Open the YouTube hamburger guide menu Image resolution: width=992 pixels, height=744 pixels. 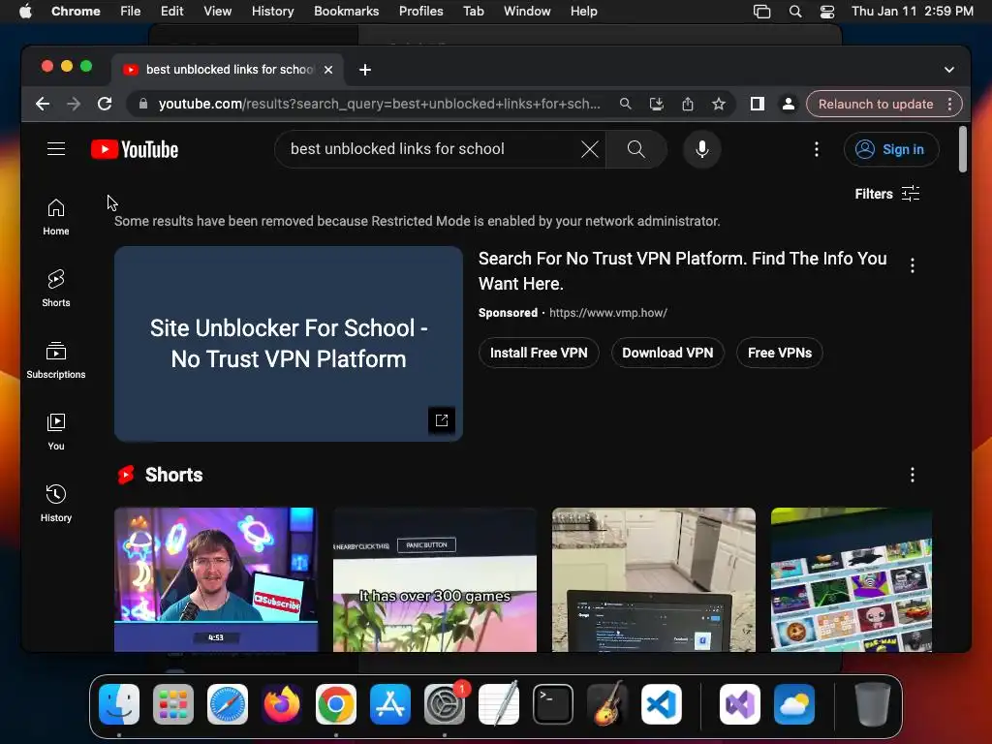coord(55,148)
